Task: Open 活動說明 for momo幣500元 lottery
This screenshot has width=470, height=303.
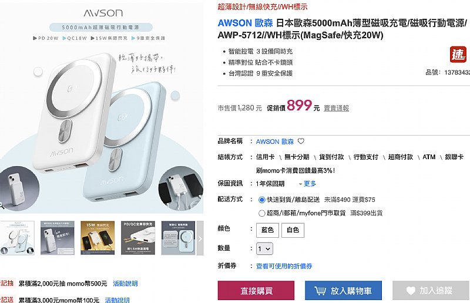Action: tap(125, 284)
